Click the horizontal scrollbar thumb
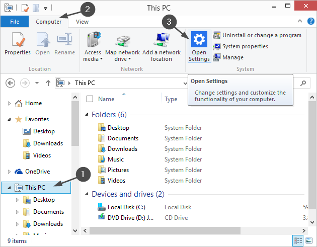Viewport: 317px width, 247px height. coord(165,230)
